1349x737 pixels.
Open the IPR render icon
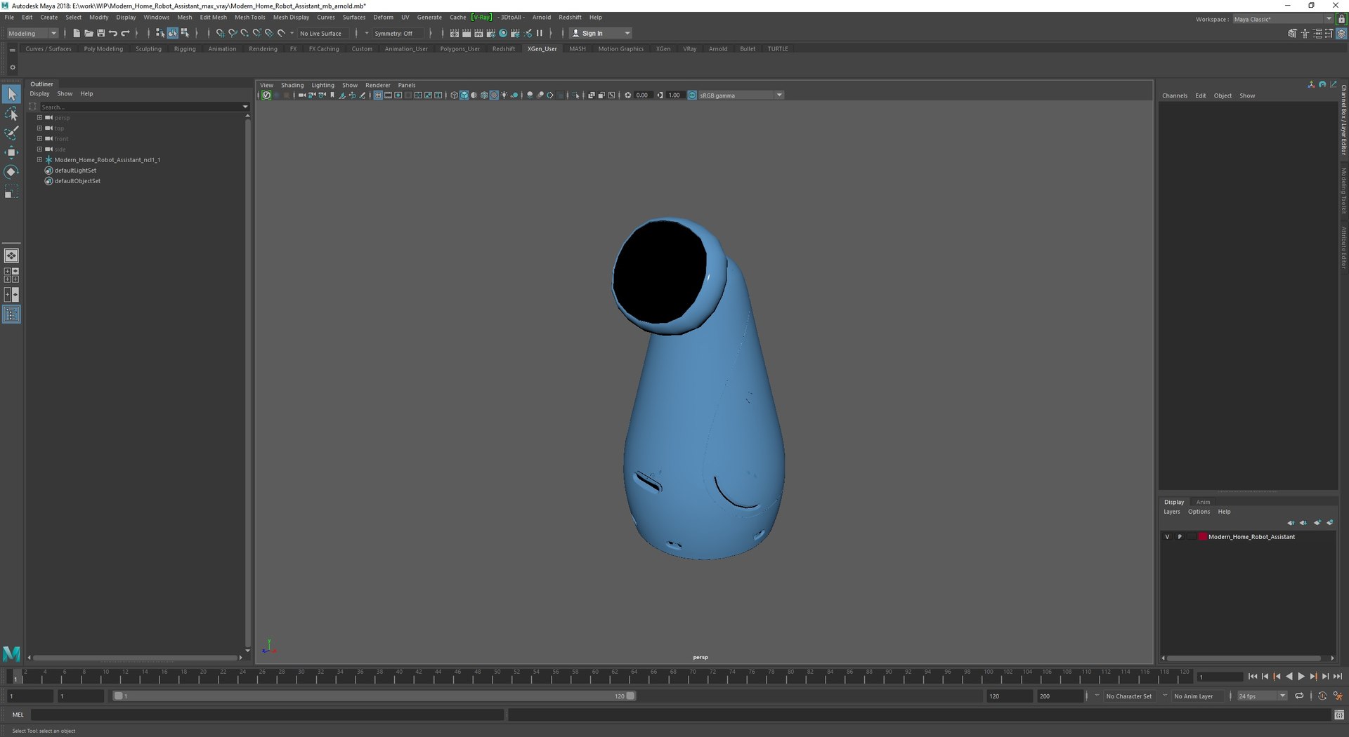coord(478,33)
